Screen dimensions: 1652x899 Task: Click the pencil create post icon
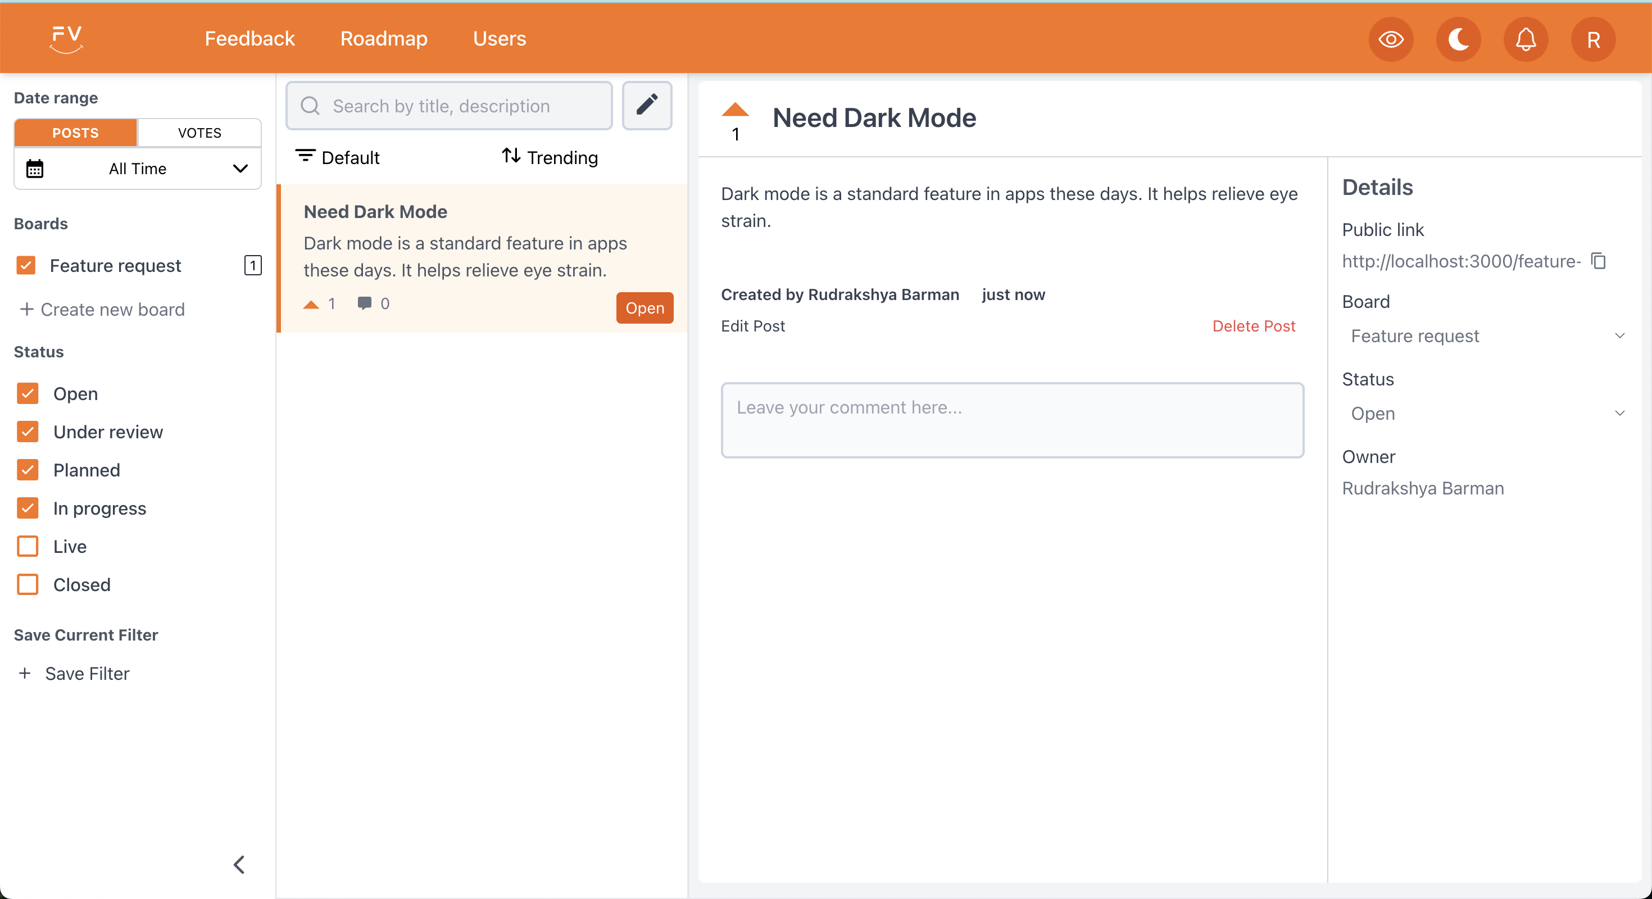pos(646,105)
